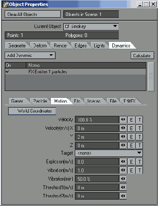Open texture T for Velocity X
The height and width of the screenshot is (206, 158).
click(139, 128)
